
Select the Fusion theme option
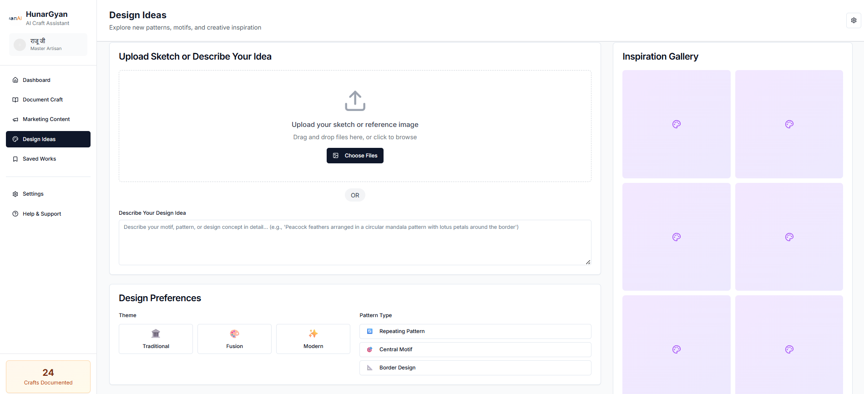coord(234,339)
